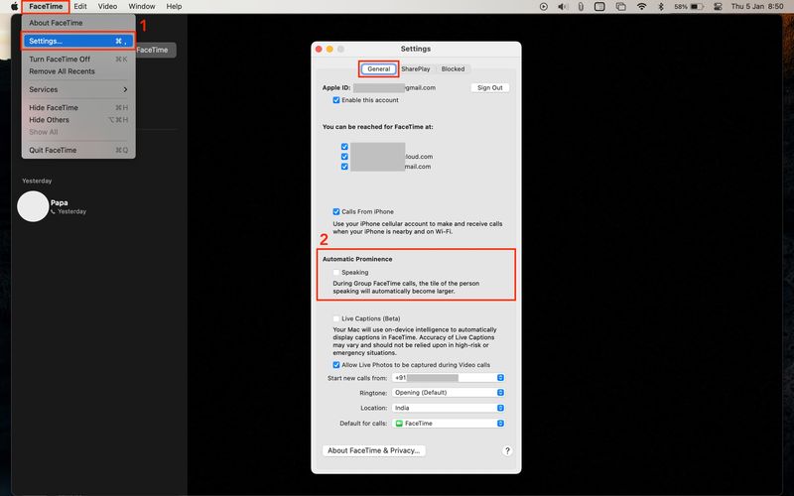Switch to the Blocked tab

tap(453, 68)
